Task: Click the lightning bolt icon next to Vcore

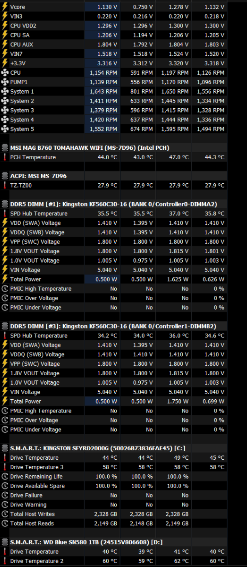Action: [5, 7]
